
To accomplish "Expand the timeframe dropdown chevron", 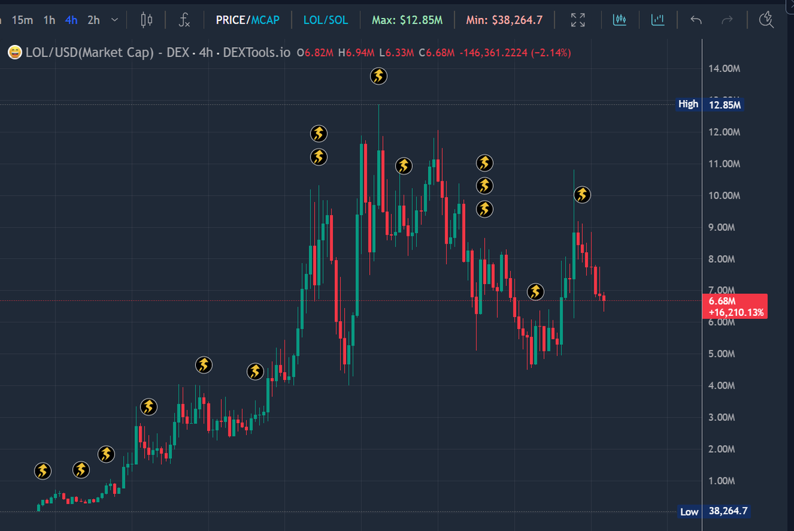I will coord(115,20).
